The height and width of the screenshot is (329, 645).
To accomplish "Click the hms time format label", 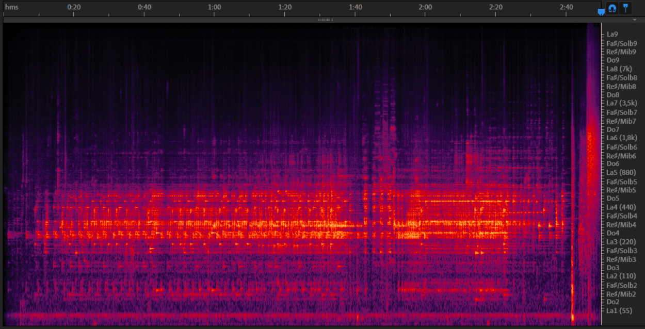I will click(11, 7).
